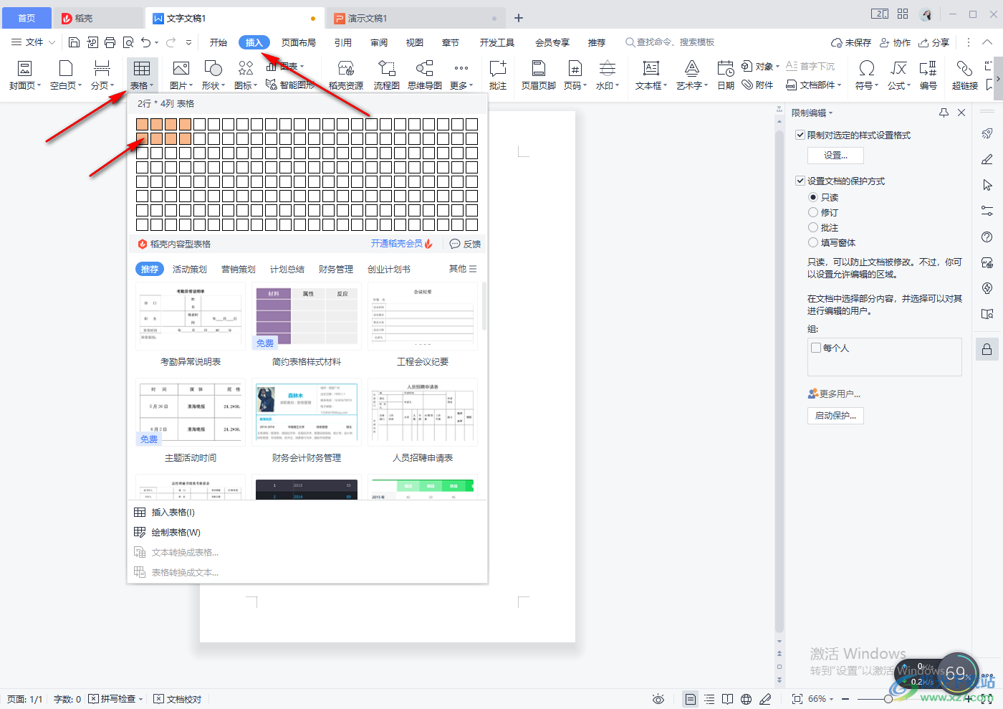Toggle 文档校对 in the status bar
The width and height of the screenshot is (1003, 709).
click(178, 699)
